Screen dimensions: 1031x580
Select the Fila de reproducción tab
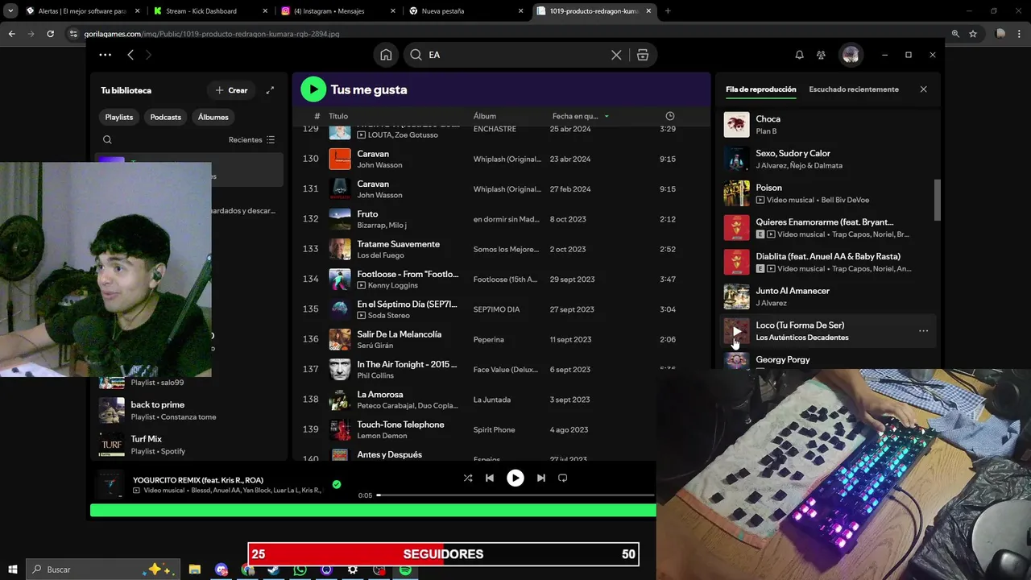click(x=760, y=89)
